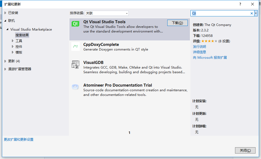The height and width of the screenshot is (159, 261).
Task: Click the page number 1 indicator
Action: pyautogui.click(x=129, y=133)
